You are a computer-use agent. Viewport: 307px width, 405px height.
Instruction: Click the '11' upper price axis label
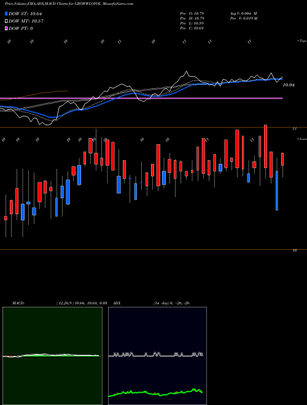click(295, 129)
